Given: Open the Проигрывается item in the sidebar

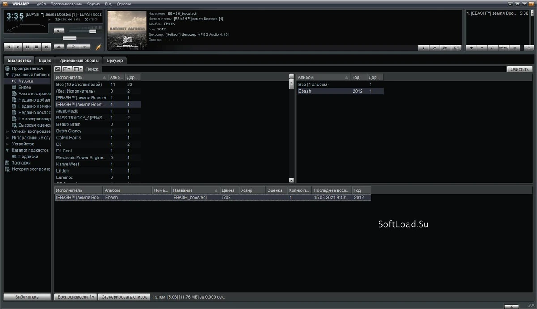Looking at the screenshot, I should [27, 68].
